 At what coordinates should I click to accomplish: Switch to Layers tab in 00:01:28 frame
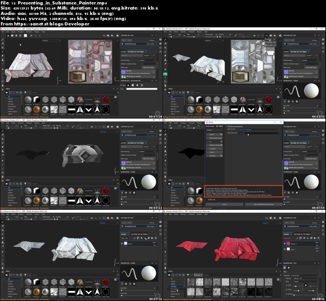(x=123, y=52)
